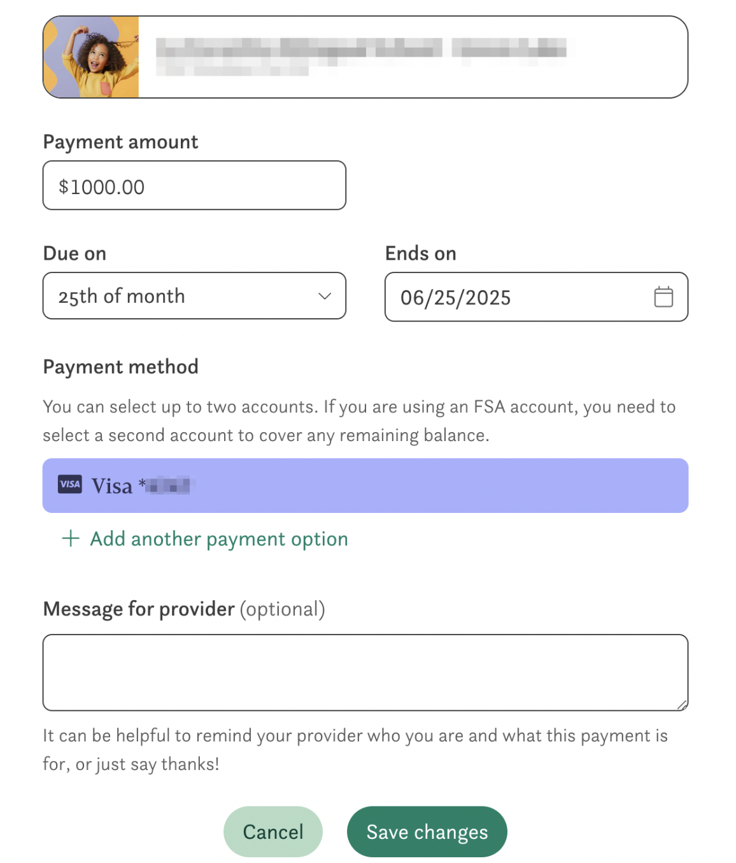This screenshot has height=863, width=736.
Task: Click into the Message for provider text box
Action: click(x=365, y=672)
